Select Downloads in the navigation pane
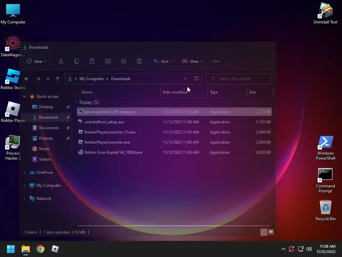 click(x=46, y=117)
